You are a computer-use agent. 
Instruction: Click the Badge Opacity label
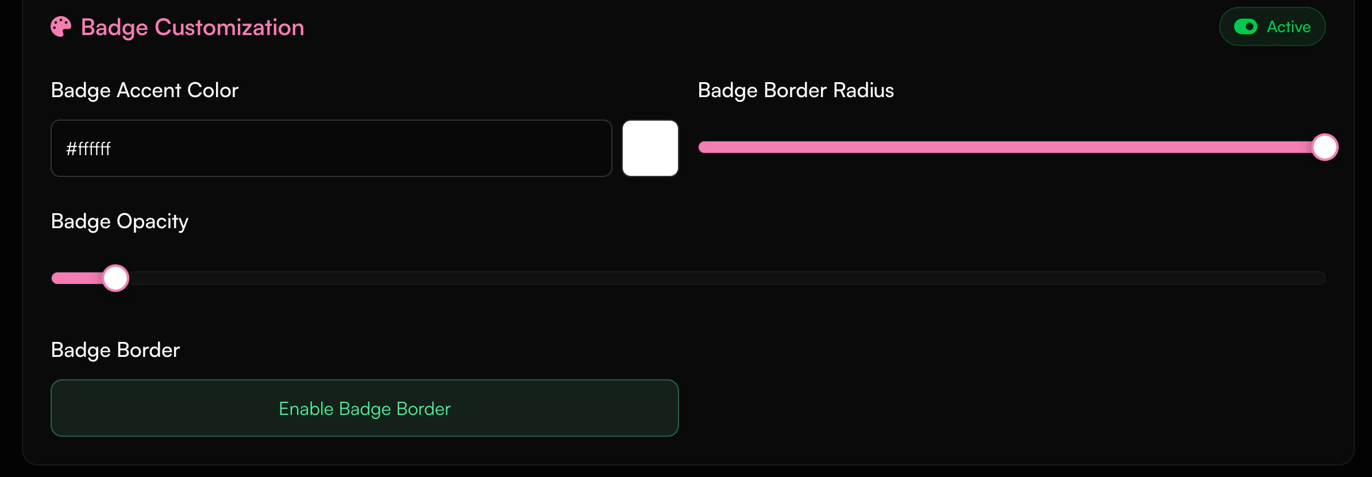coord(120,221)
